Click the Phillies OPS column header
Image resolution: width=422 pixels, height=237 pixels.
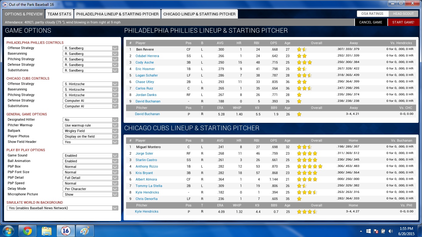click(x=274, y=43)
